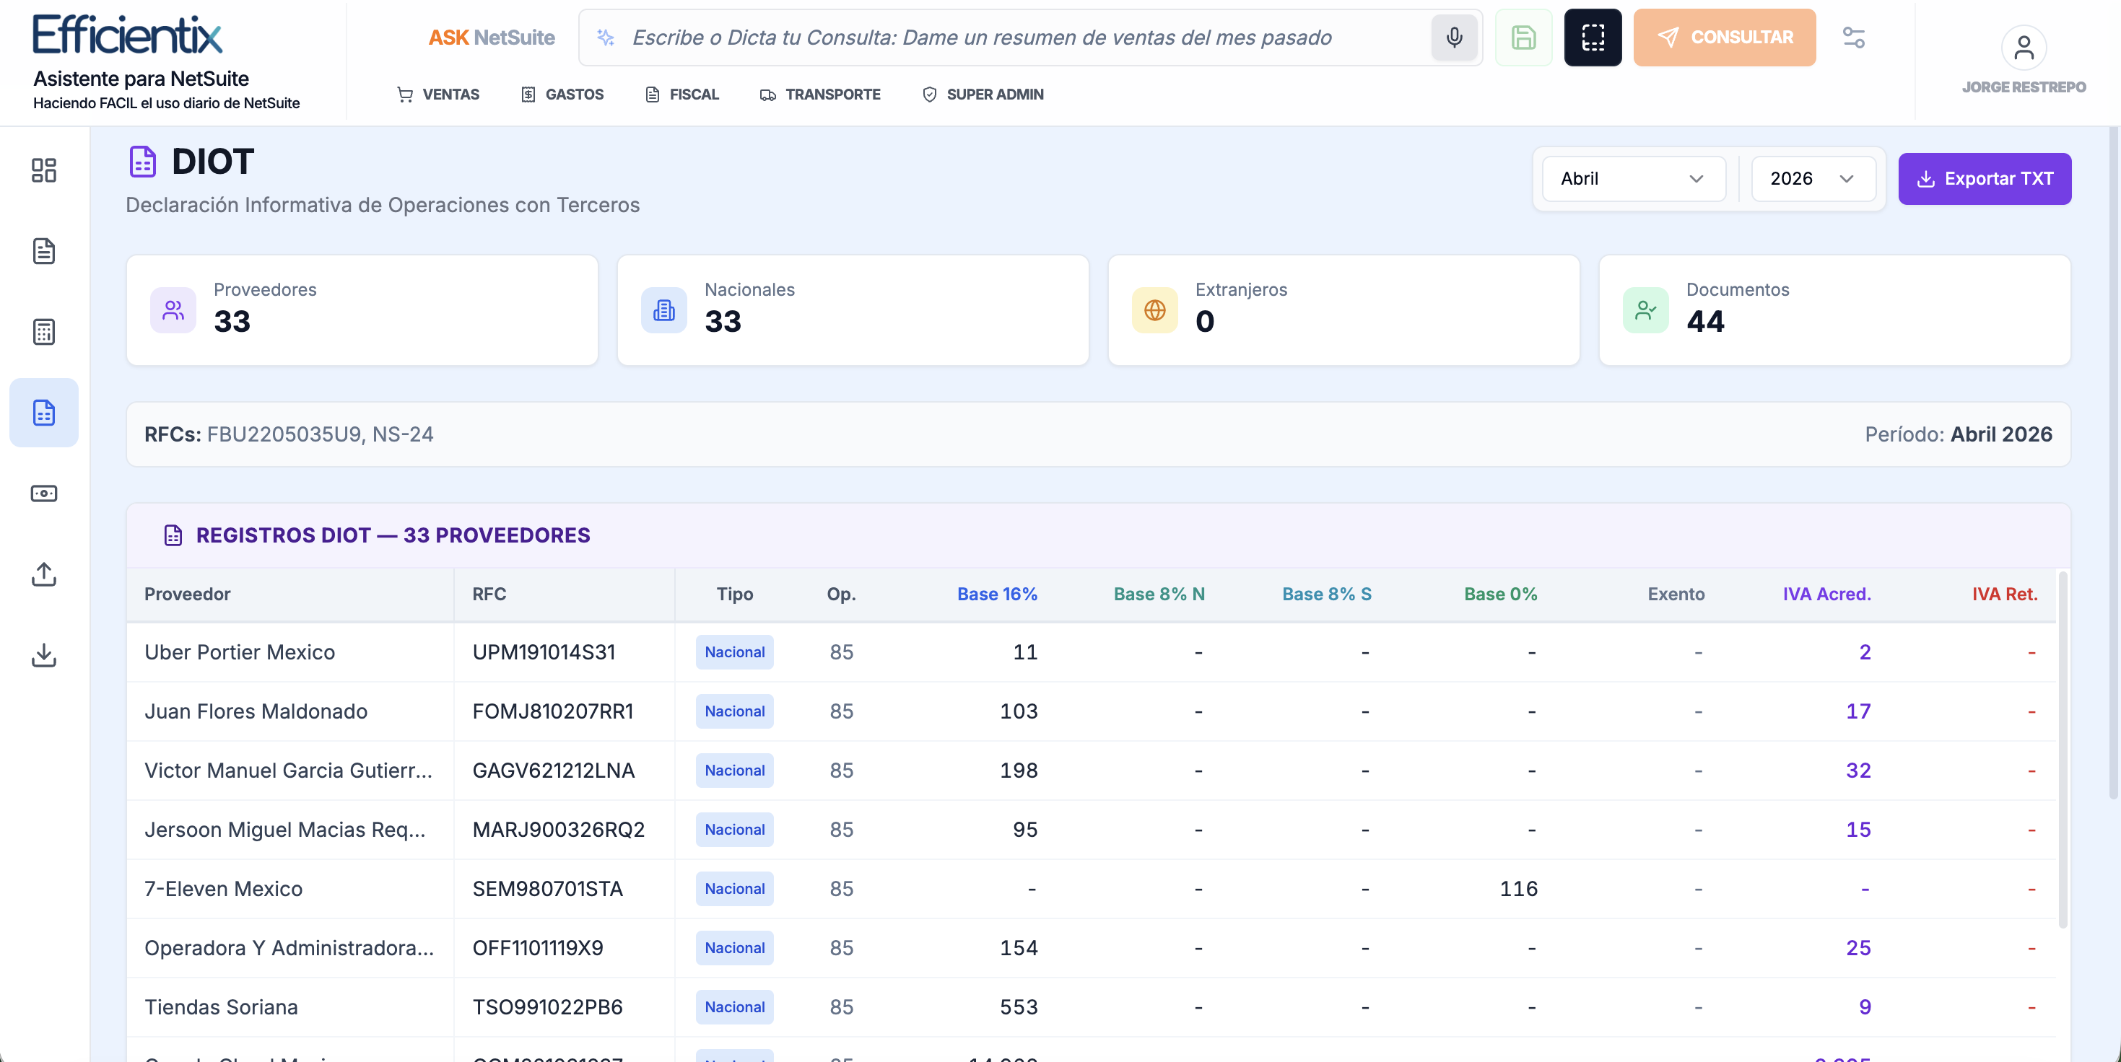Click RFC GAGV621212LNA cell

point(553,770)
